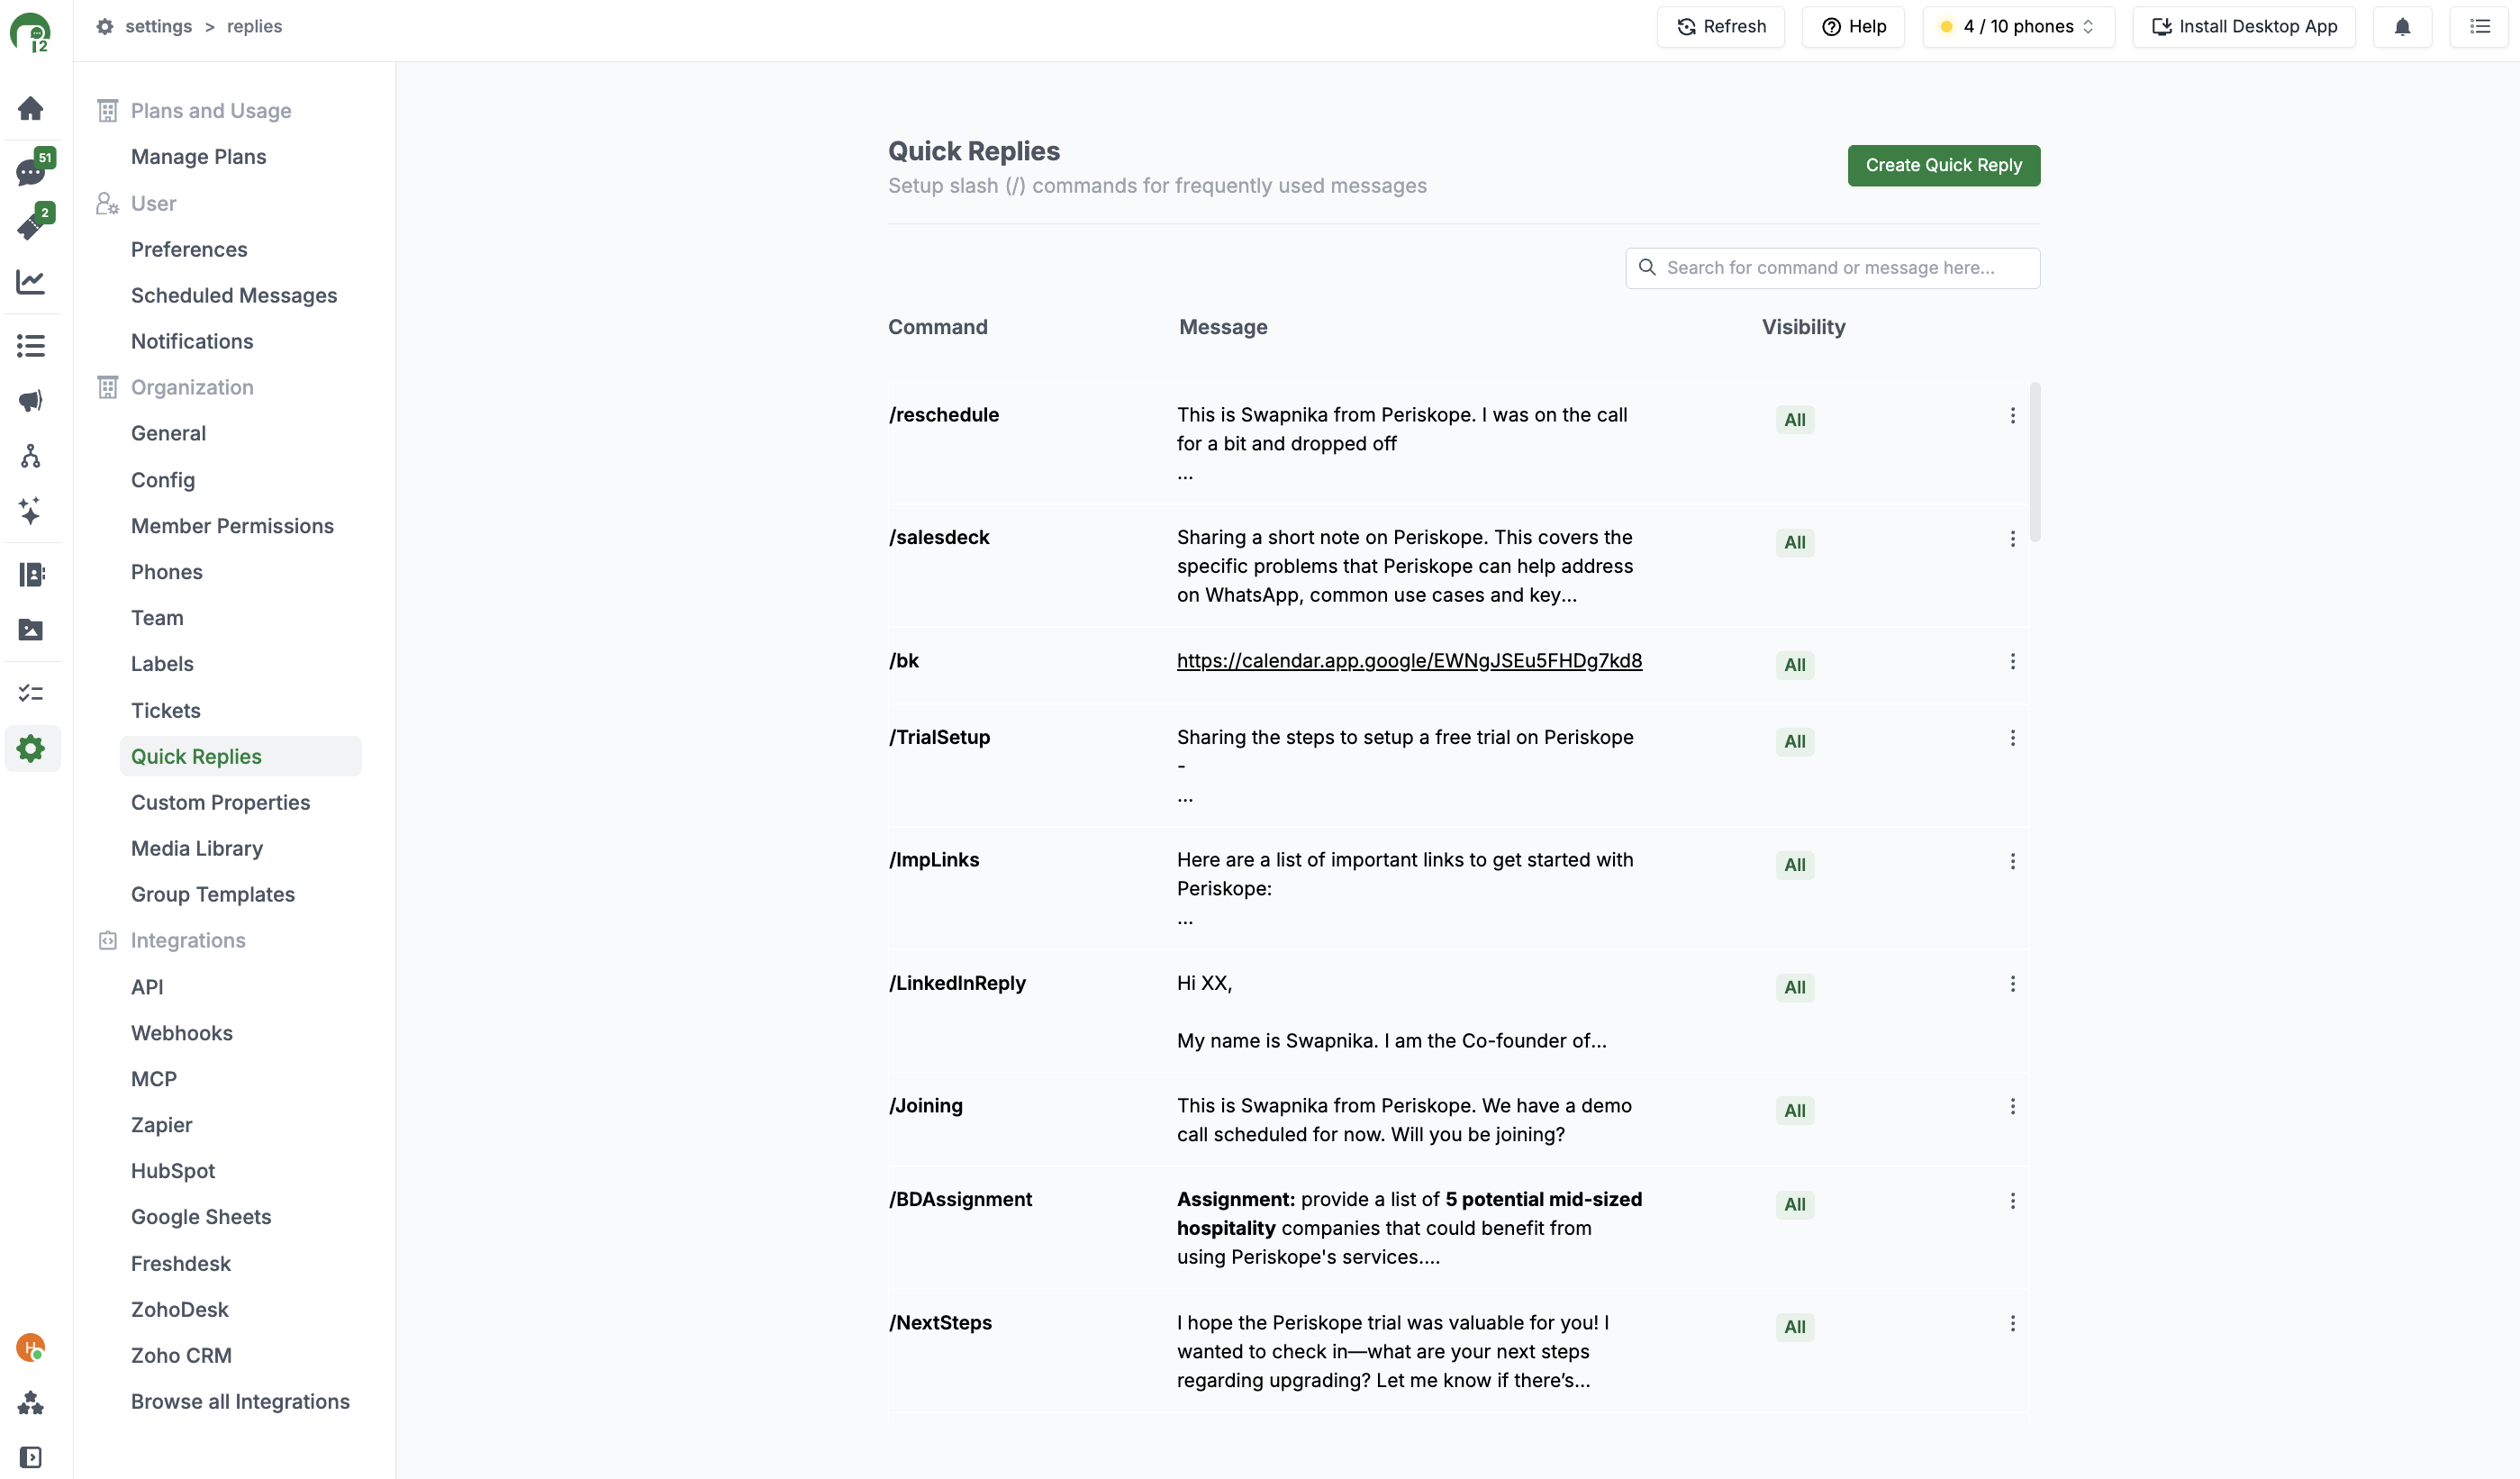The width and height of the screenshot is (2520, 1479).
Task: Open the home icon in sidebar
Action: (x=31, y=108)
